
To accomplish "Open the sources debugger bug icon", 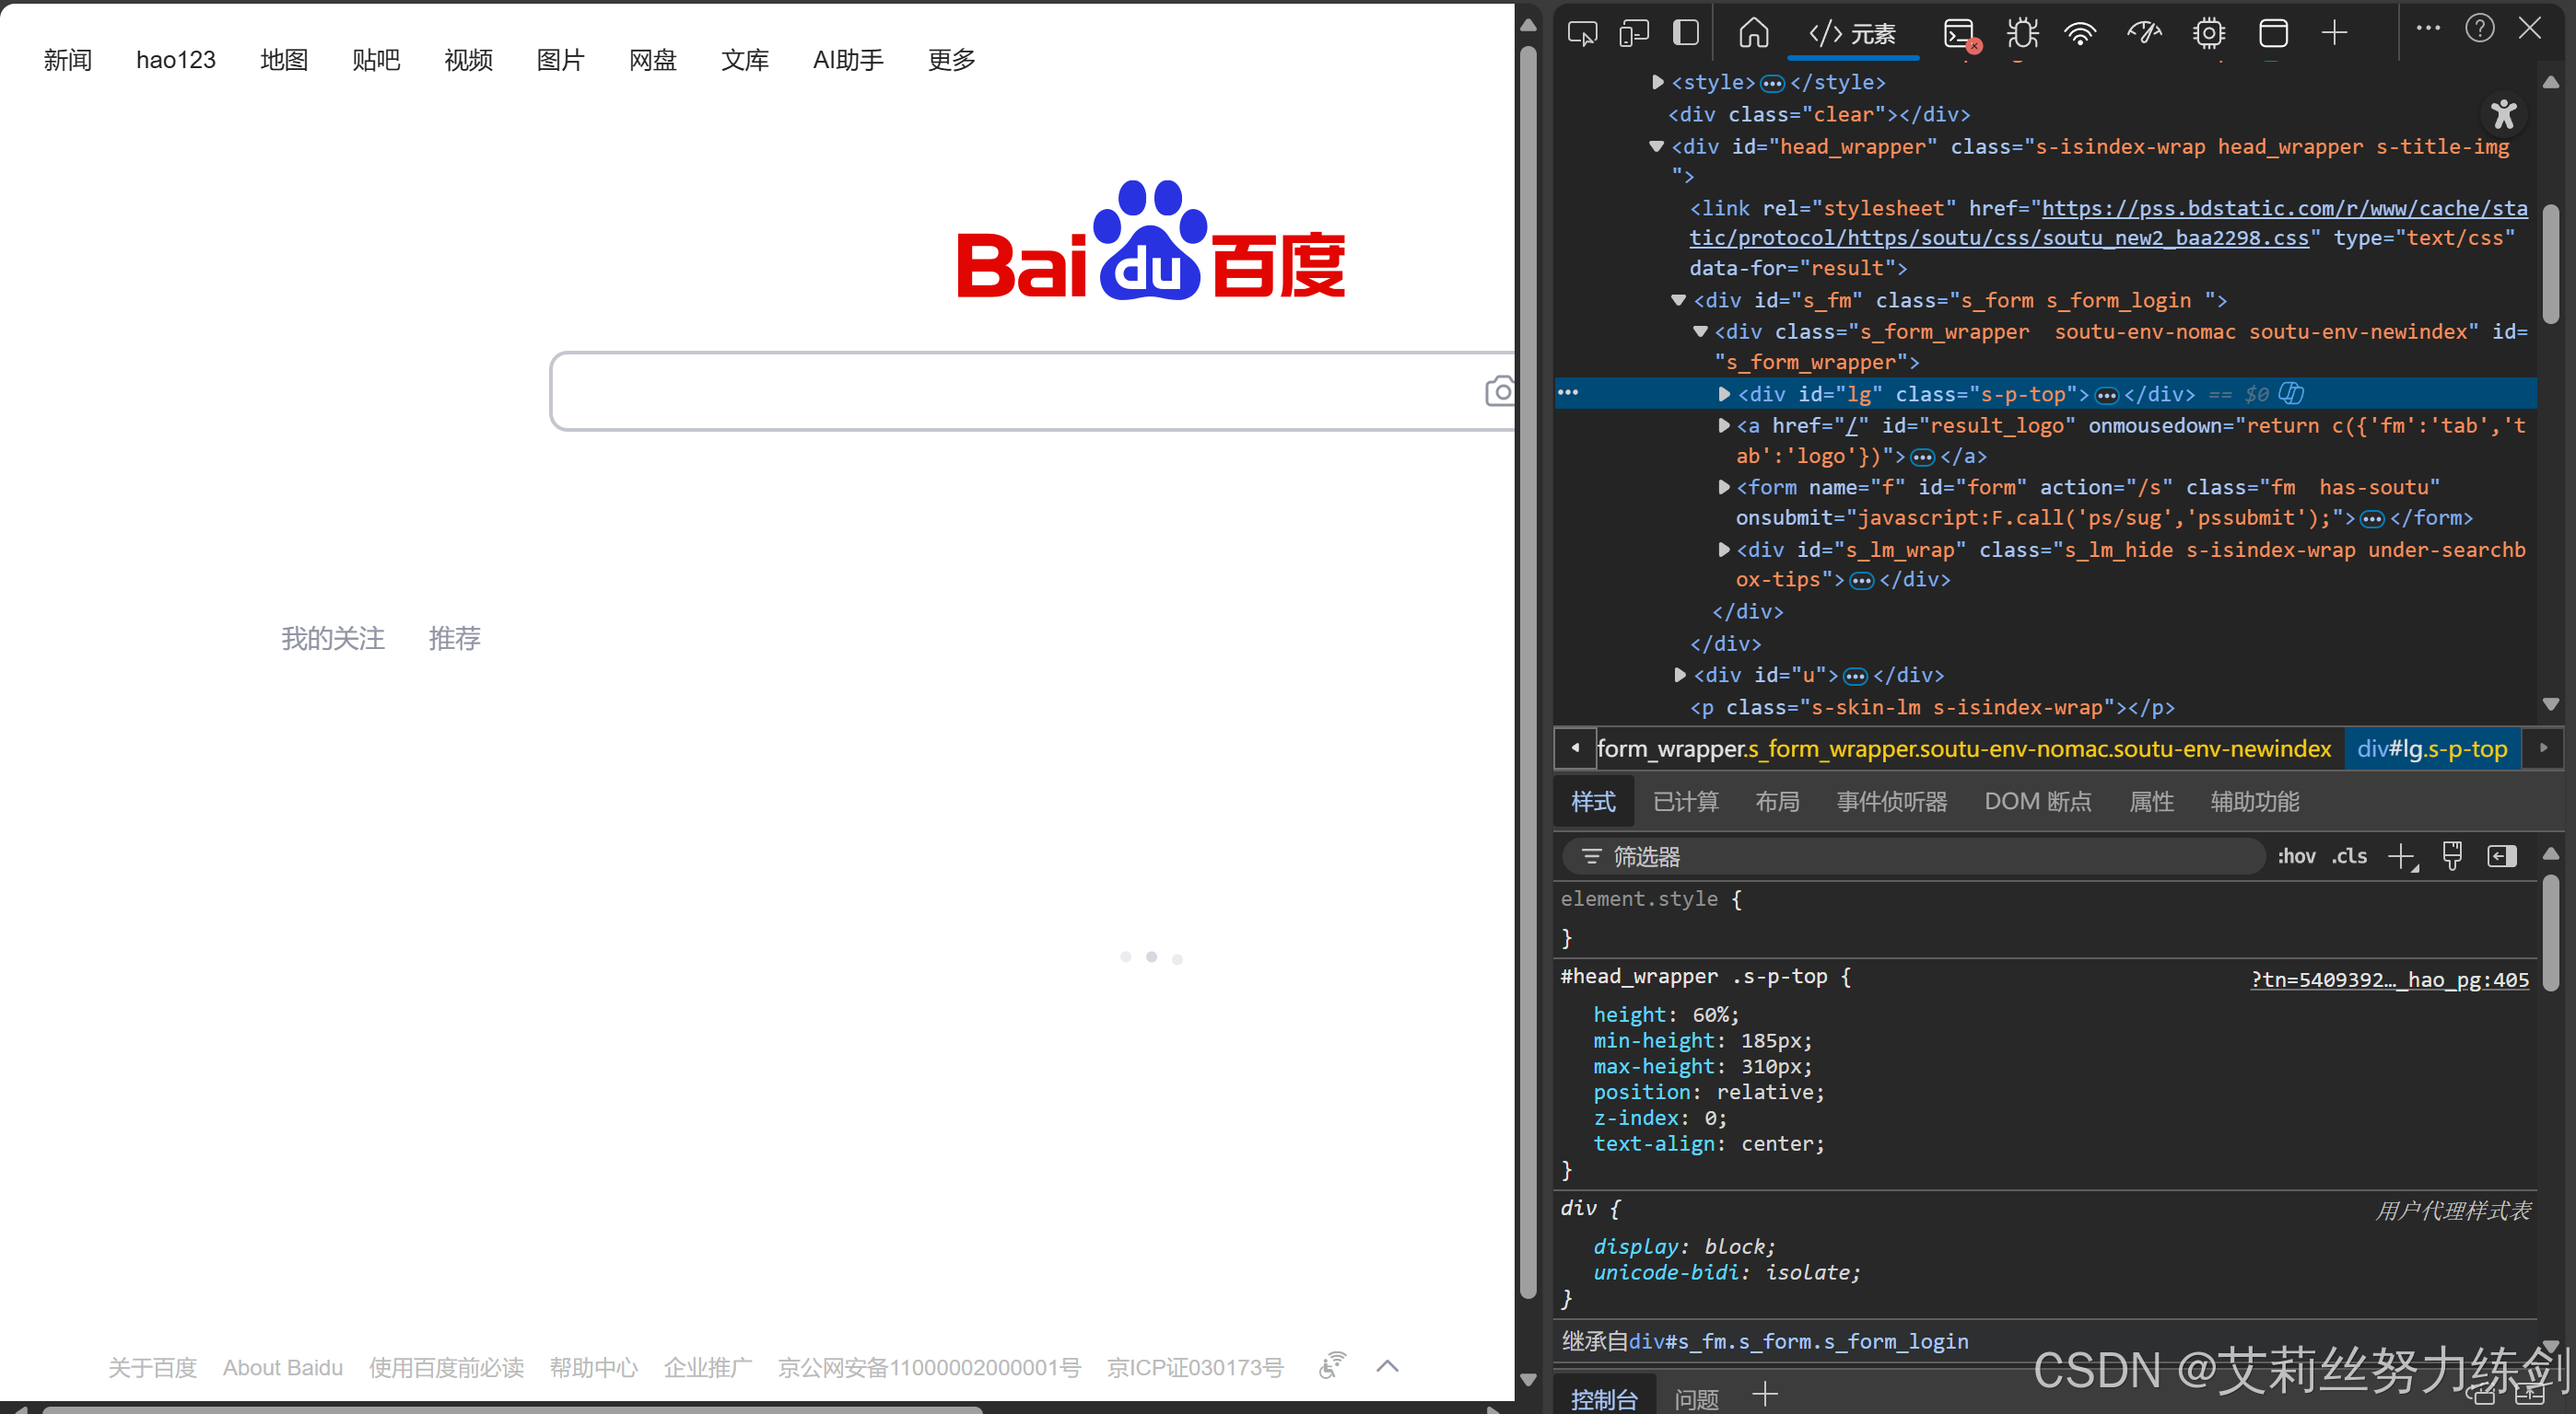I will click(x=2022, y=34).
